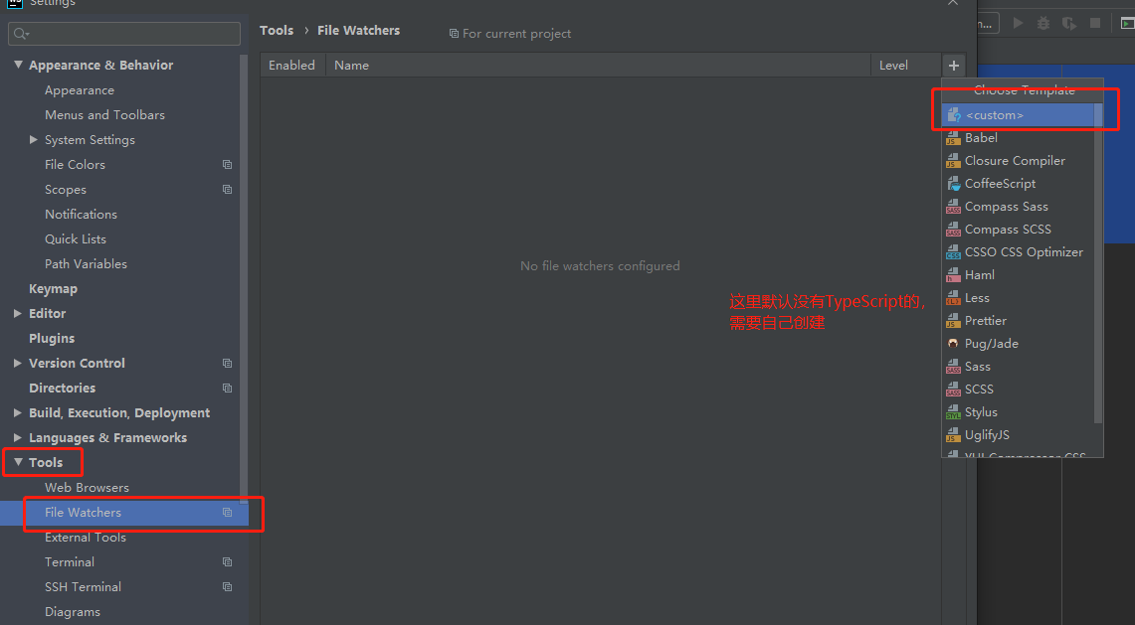Click the Run button in IDE toolbar
This screenshot has width=1135, height=625.
1019,23
